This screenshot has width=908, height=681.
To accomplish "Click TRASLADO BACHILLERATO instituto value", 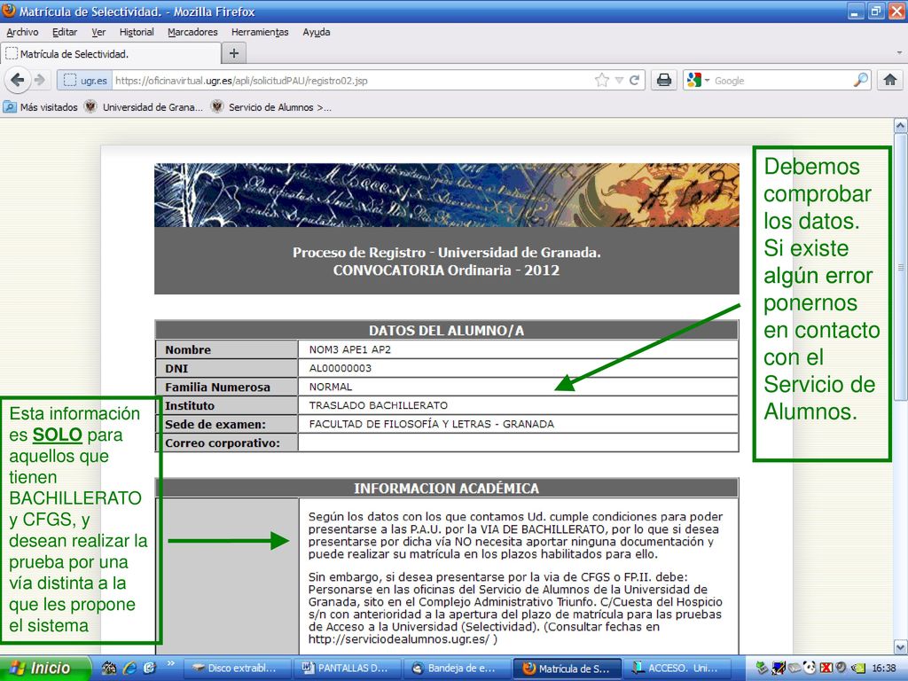I will (378, 404).
